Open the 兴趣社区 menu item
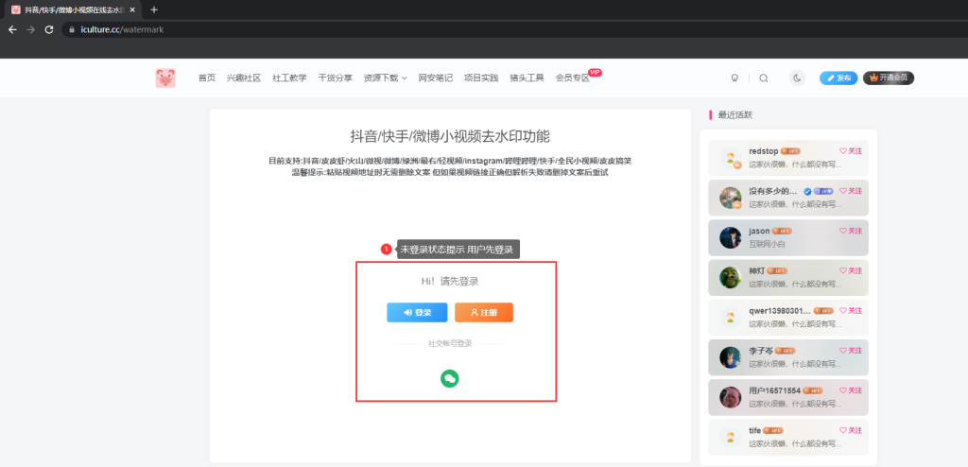 coord(244,78)
